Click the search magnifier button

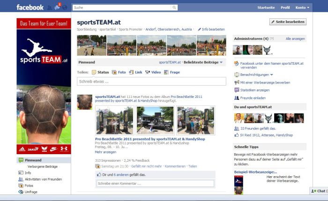174,7
